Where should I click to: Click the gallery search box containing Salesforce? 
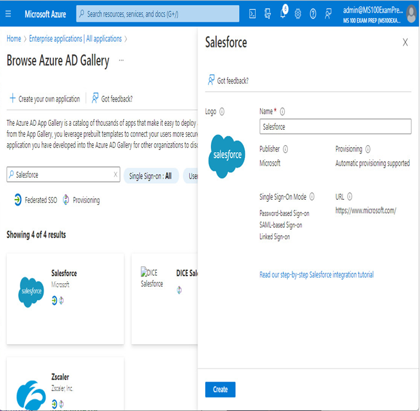pyautogui.click(x=63, y=175)
